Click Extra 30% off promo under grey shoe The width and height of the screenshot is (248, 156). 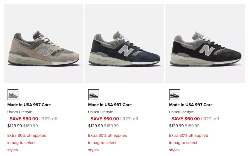(x=27, y=143)
